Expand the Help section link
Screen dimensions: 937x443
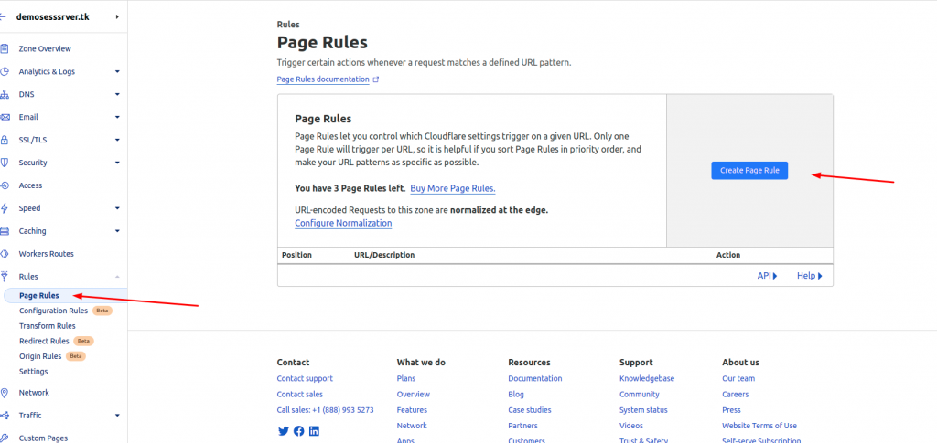click(x=810, y=276)
